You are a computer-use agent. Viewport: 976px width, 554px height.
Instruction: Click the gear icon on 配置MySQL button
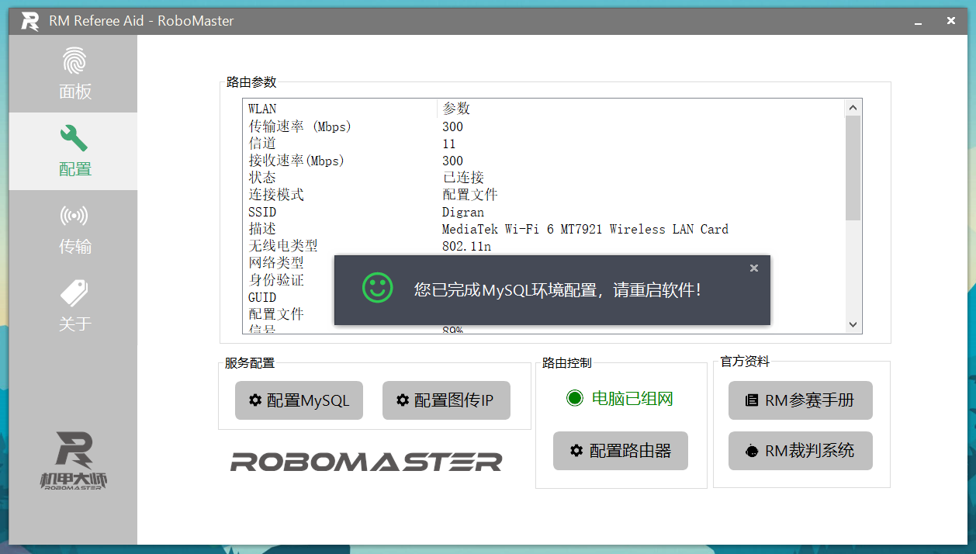pos(255,400)
